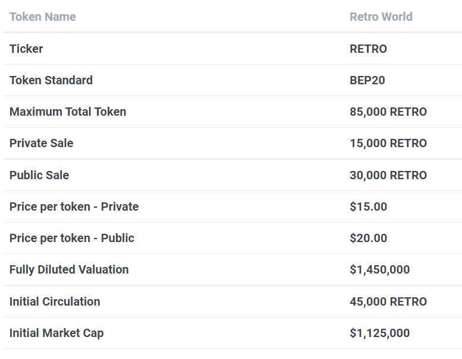Screen dimensions: 462x359
Task: Click the $20.00 price value
Action: point(368,238)
